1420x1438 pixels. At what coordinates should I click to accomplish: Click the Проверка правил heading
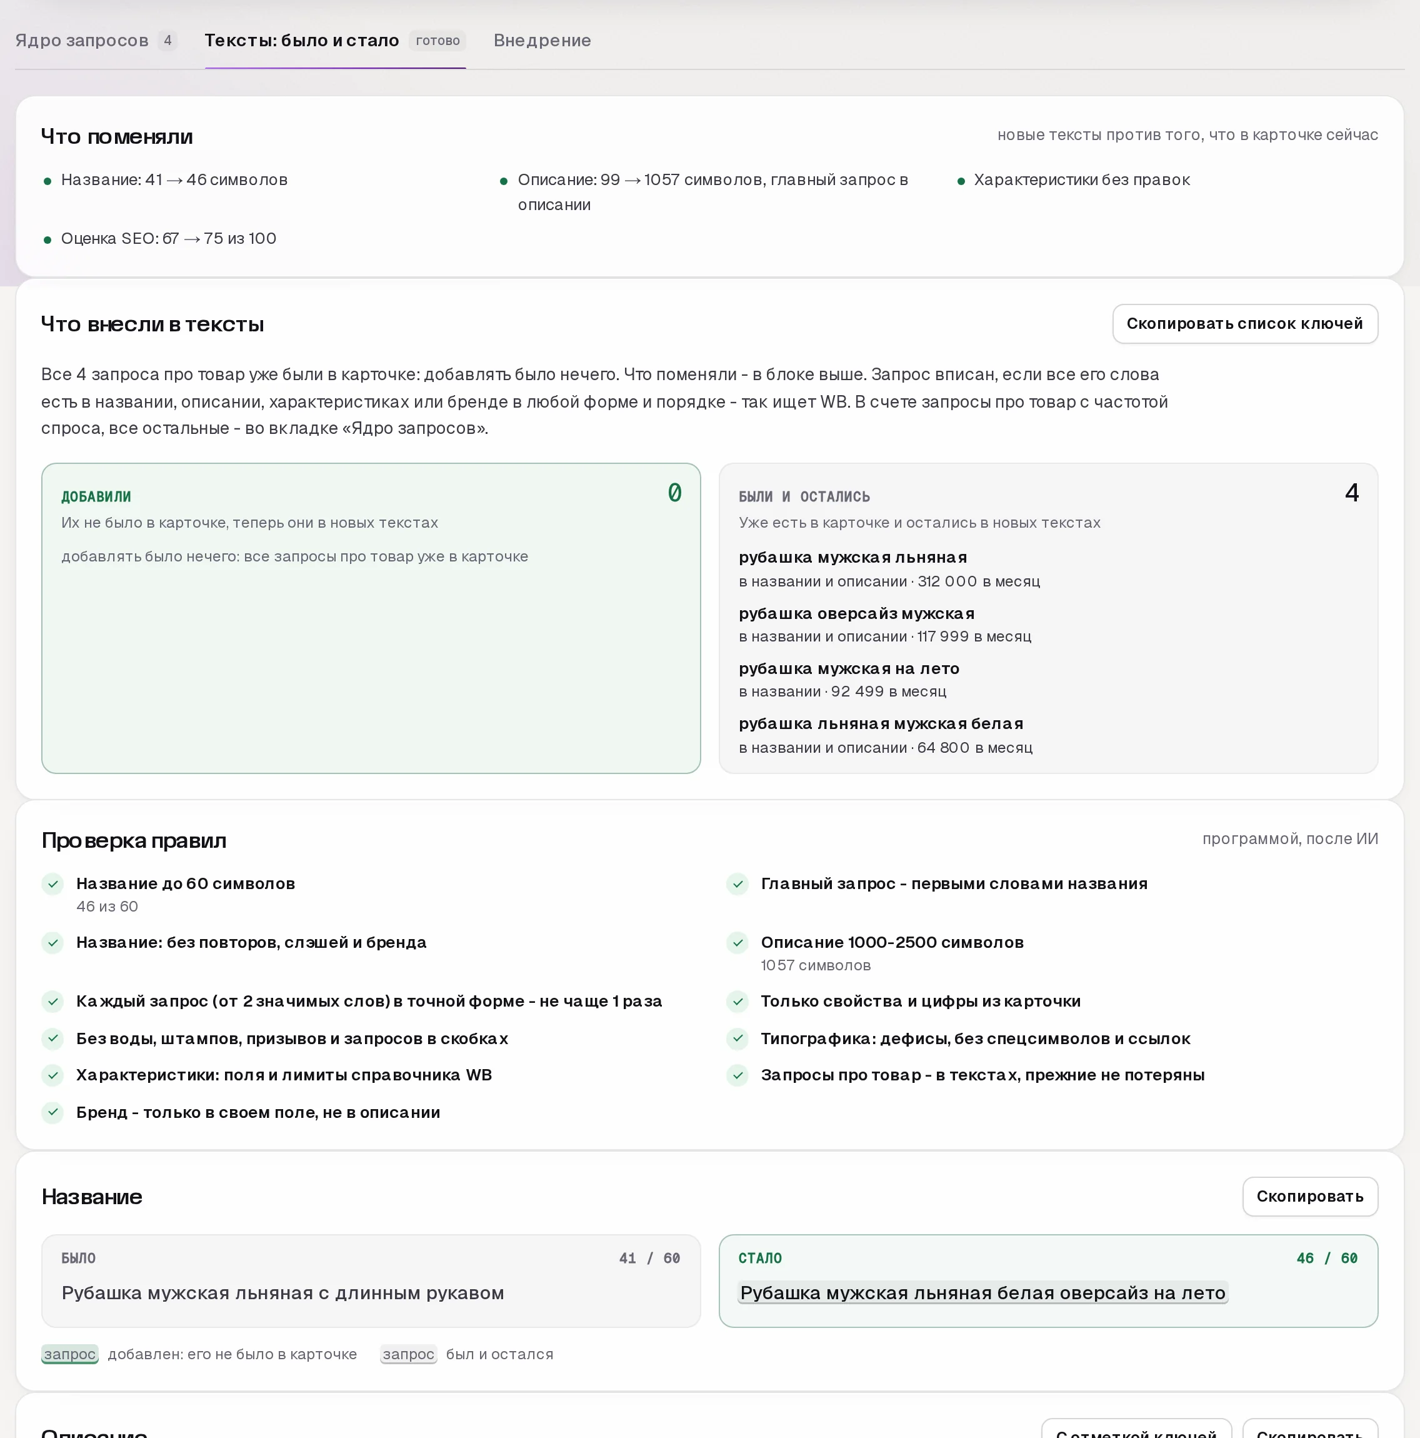point(134,840)
